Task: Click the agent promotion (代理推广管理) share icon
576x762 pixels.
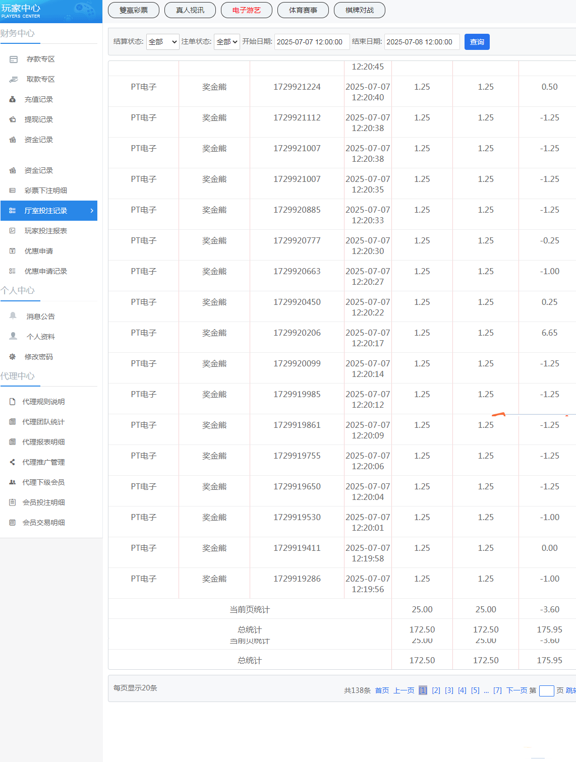Action: click(13, 462)
